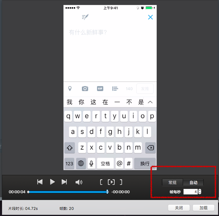
Task: Click the frames-per-second stepper arrows
Action: (x=200, y=192)
